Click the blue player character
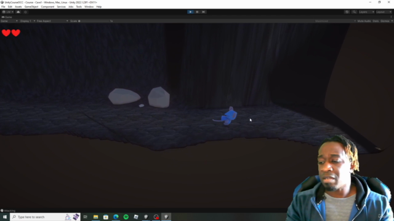The width and height of the screenshot is (394, 221). [228, 116]
